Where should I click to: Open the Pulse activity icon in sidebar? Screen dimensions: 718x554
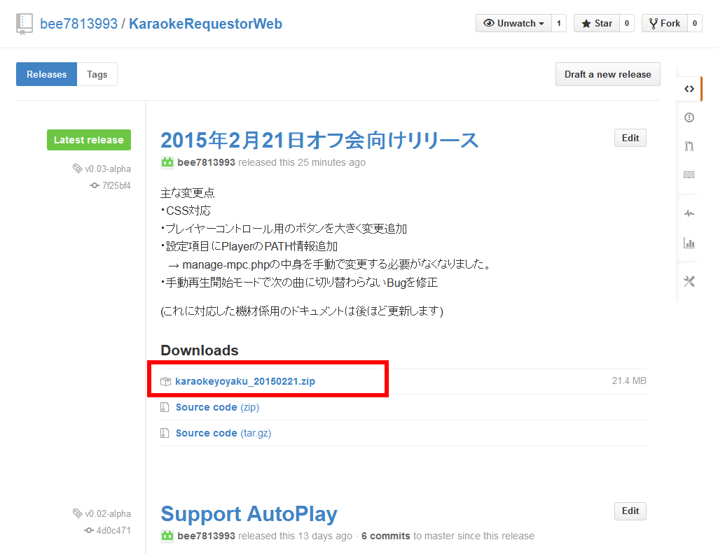tap(689, 213)
